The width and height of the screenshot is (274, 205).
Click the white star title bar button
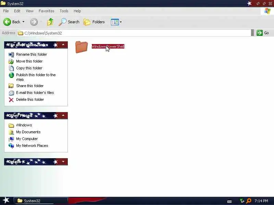tap(249, 3)
